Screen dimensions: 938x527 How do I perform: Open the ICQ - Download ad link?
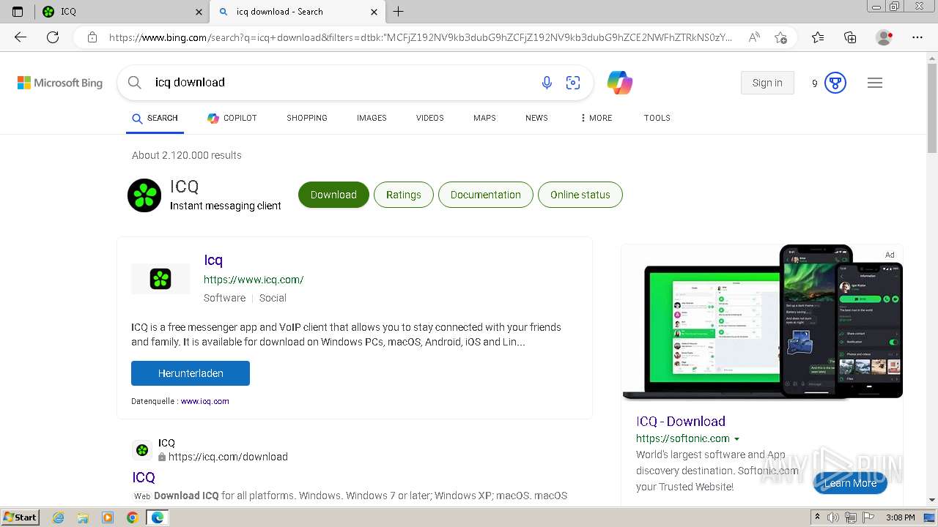[681, 421]
